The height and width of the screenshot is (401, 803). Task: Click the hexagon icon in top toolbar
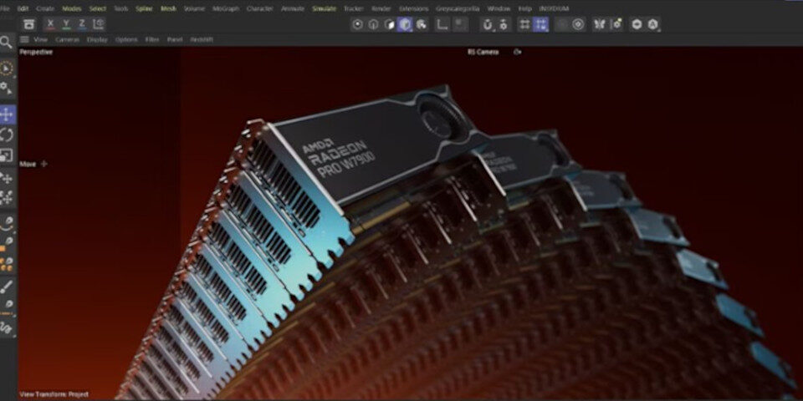click(x=637, y=24)
